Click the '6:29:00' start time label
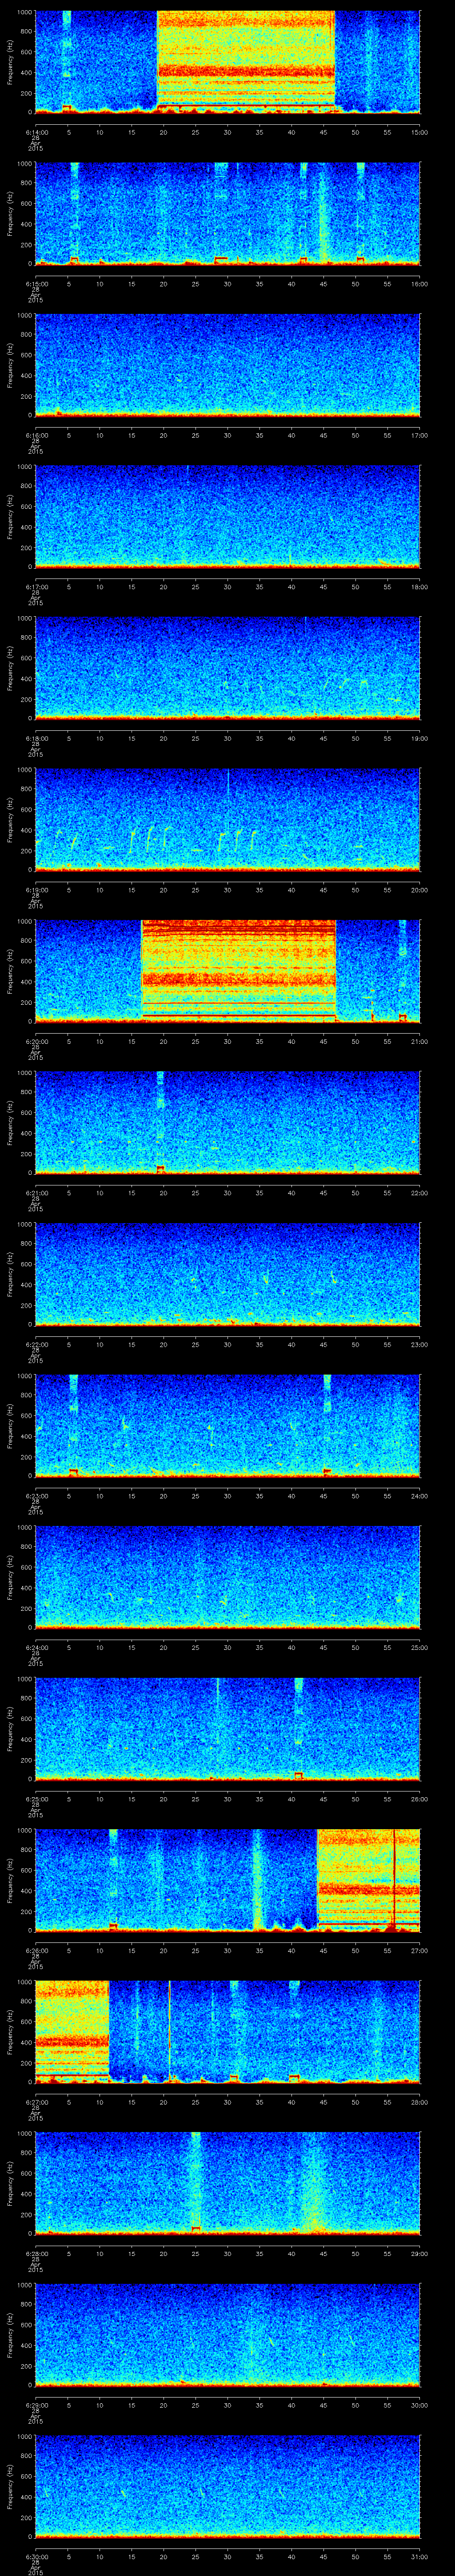455x2576 pixels. [36, 2405]
